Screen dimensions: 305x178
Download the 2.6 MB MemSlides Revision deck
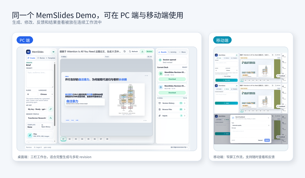[172, 79]
